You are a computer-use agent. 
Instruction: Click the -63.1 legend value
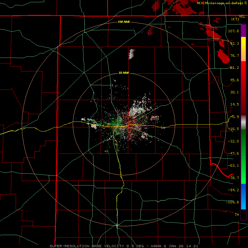233,166
